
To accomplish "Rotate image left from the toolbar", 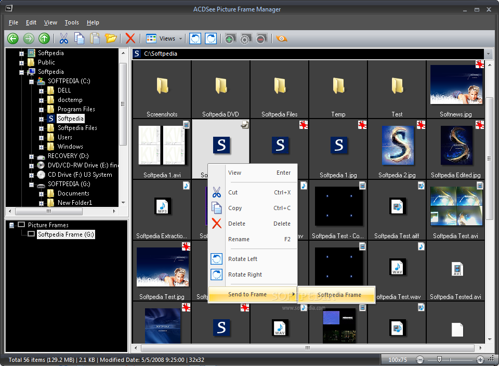I will pyautogui.click(x=195, y=38).
